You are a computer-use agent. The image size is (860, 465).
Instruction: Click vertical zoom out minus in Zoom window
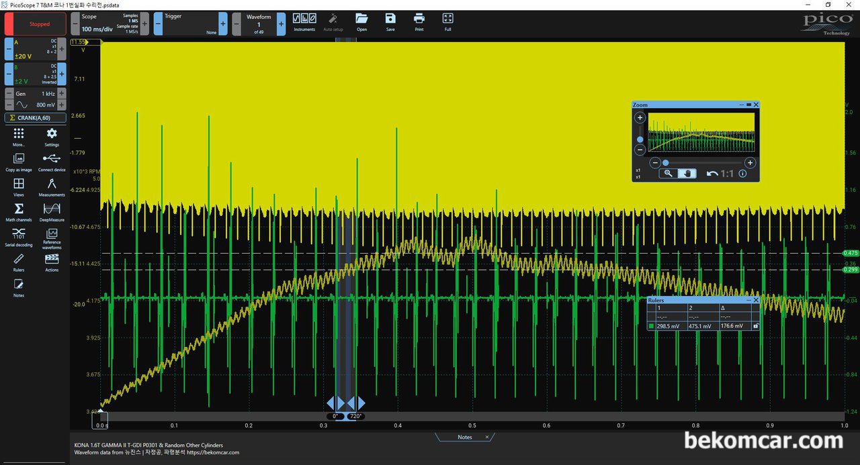(640, 150)
